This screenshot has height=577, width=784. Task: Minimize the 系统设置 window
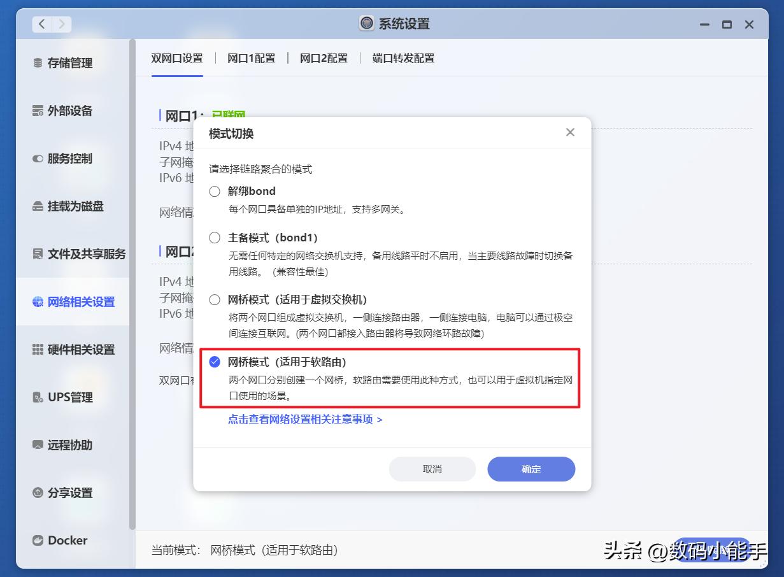click(704, 24)
